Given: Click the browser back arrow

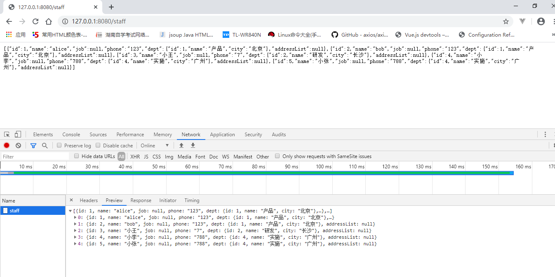Looking at the screenshot, I should click(9, 21).
